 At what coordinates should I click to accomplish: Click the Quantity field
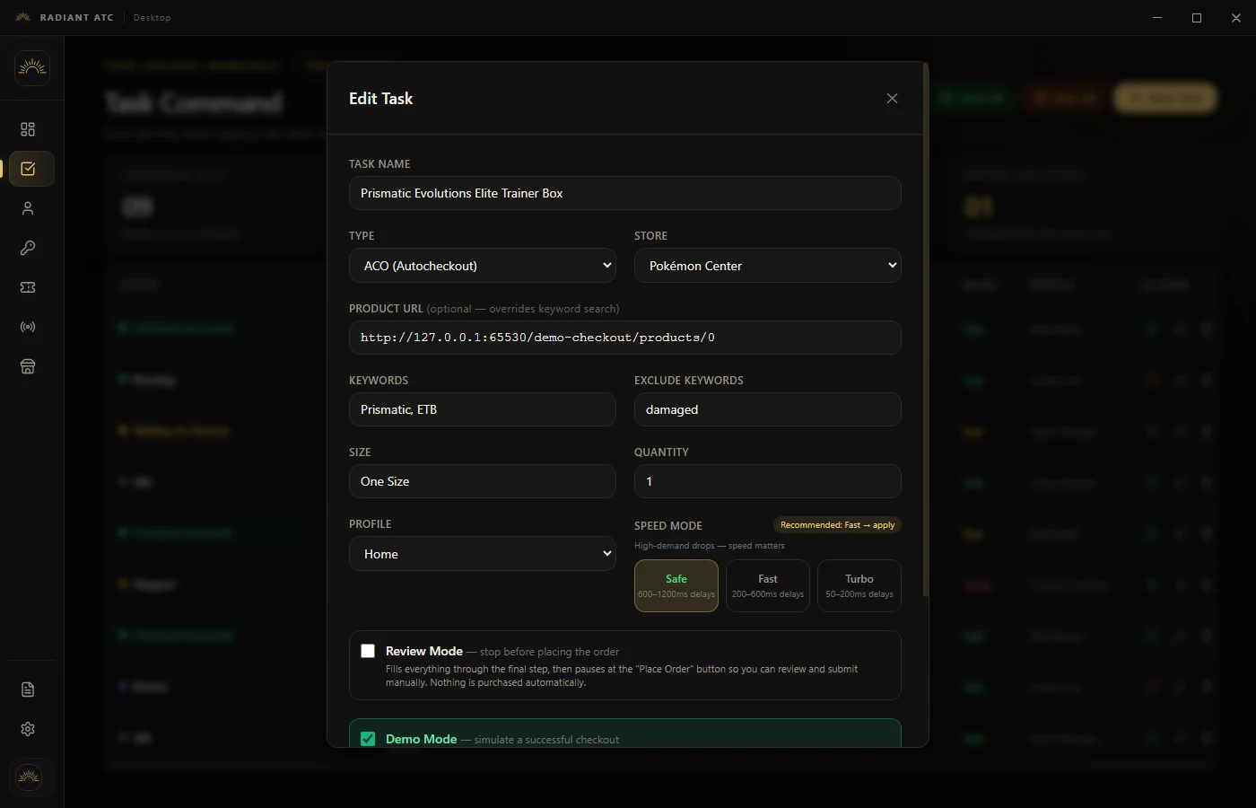pos(768,481)
